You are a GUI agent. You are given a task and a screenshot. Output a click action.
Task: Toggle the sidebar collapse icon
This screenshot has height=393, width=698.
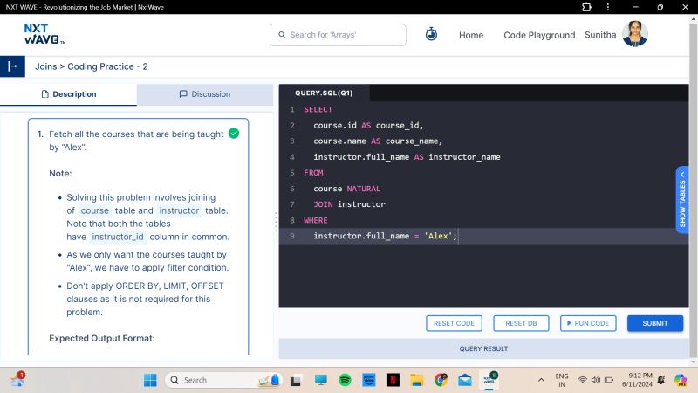point(12,66)
